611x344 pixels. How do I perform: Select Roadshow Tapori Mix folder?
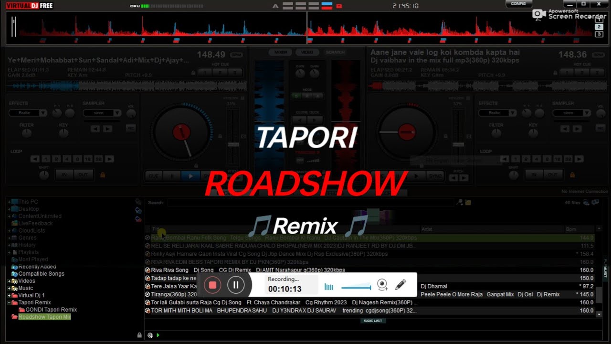tap(44, 317)
